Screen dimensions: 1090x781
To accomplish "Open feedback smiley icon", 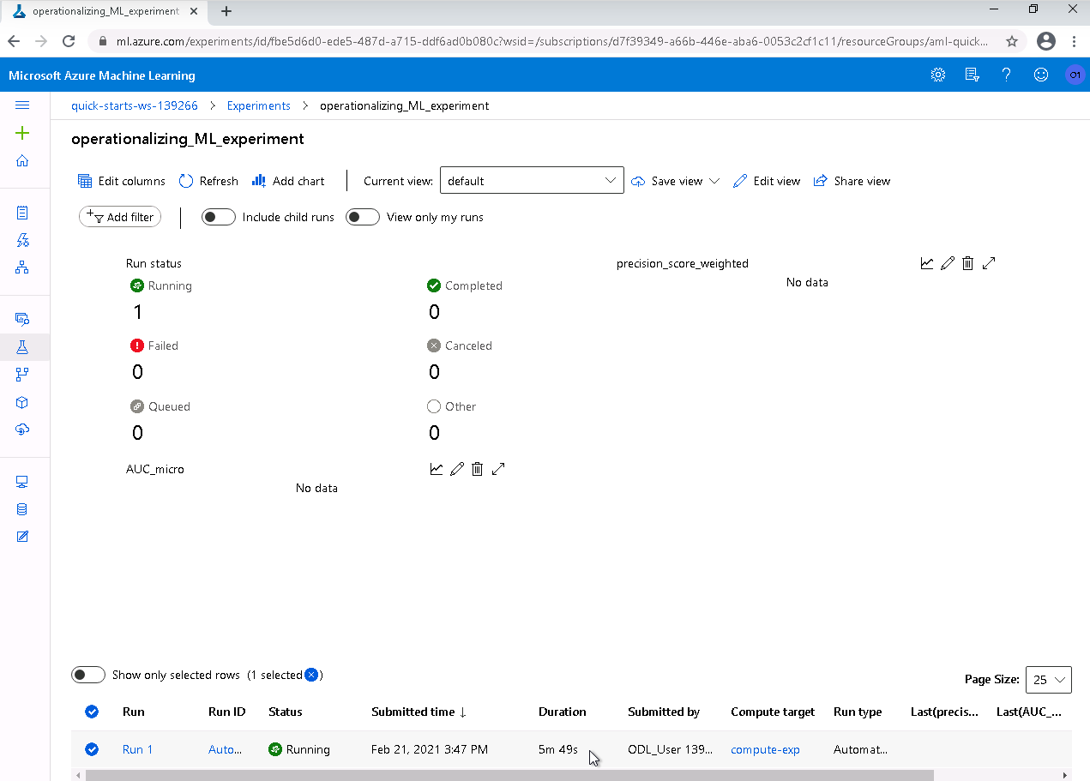I will [x=1041, y=75].
